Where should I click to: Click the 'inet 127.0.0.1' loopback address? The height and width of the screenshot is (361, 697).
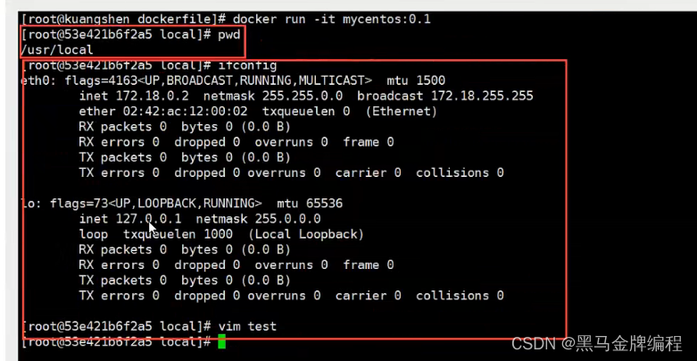(x=130, y=219)
